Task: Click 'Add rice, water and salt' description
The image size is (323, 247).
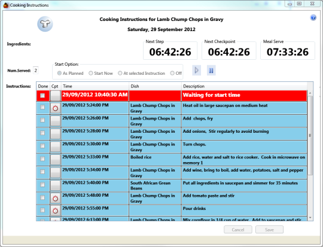Action: coord(244,160)
